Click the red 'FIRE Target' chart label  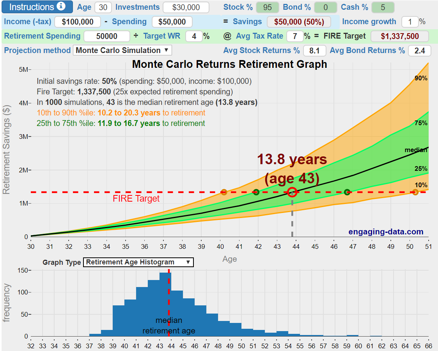pos(136,199)
